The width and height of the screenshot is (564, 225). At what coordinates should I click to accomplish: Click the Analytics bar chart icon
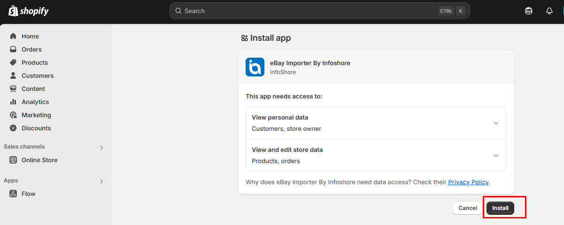[13, 102]
